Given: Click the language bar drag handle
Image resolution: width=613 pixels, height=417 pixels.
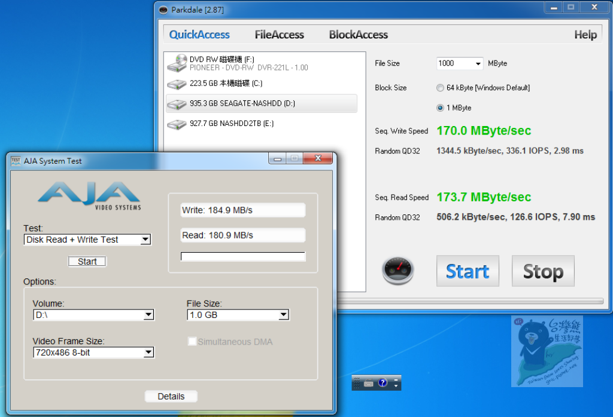Looking at the screenshot, I should (x=356, y=383).
